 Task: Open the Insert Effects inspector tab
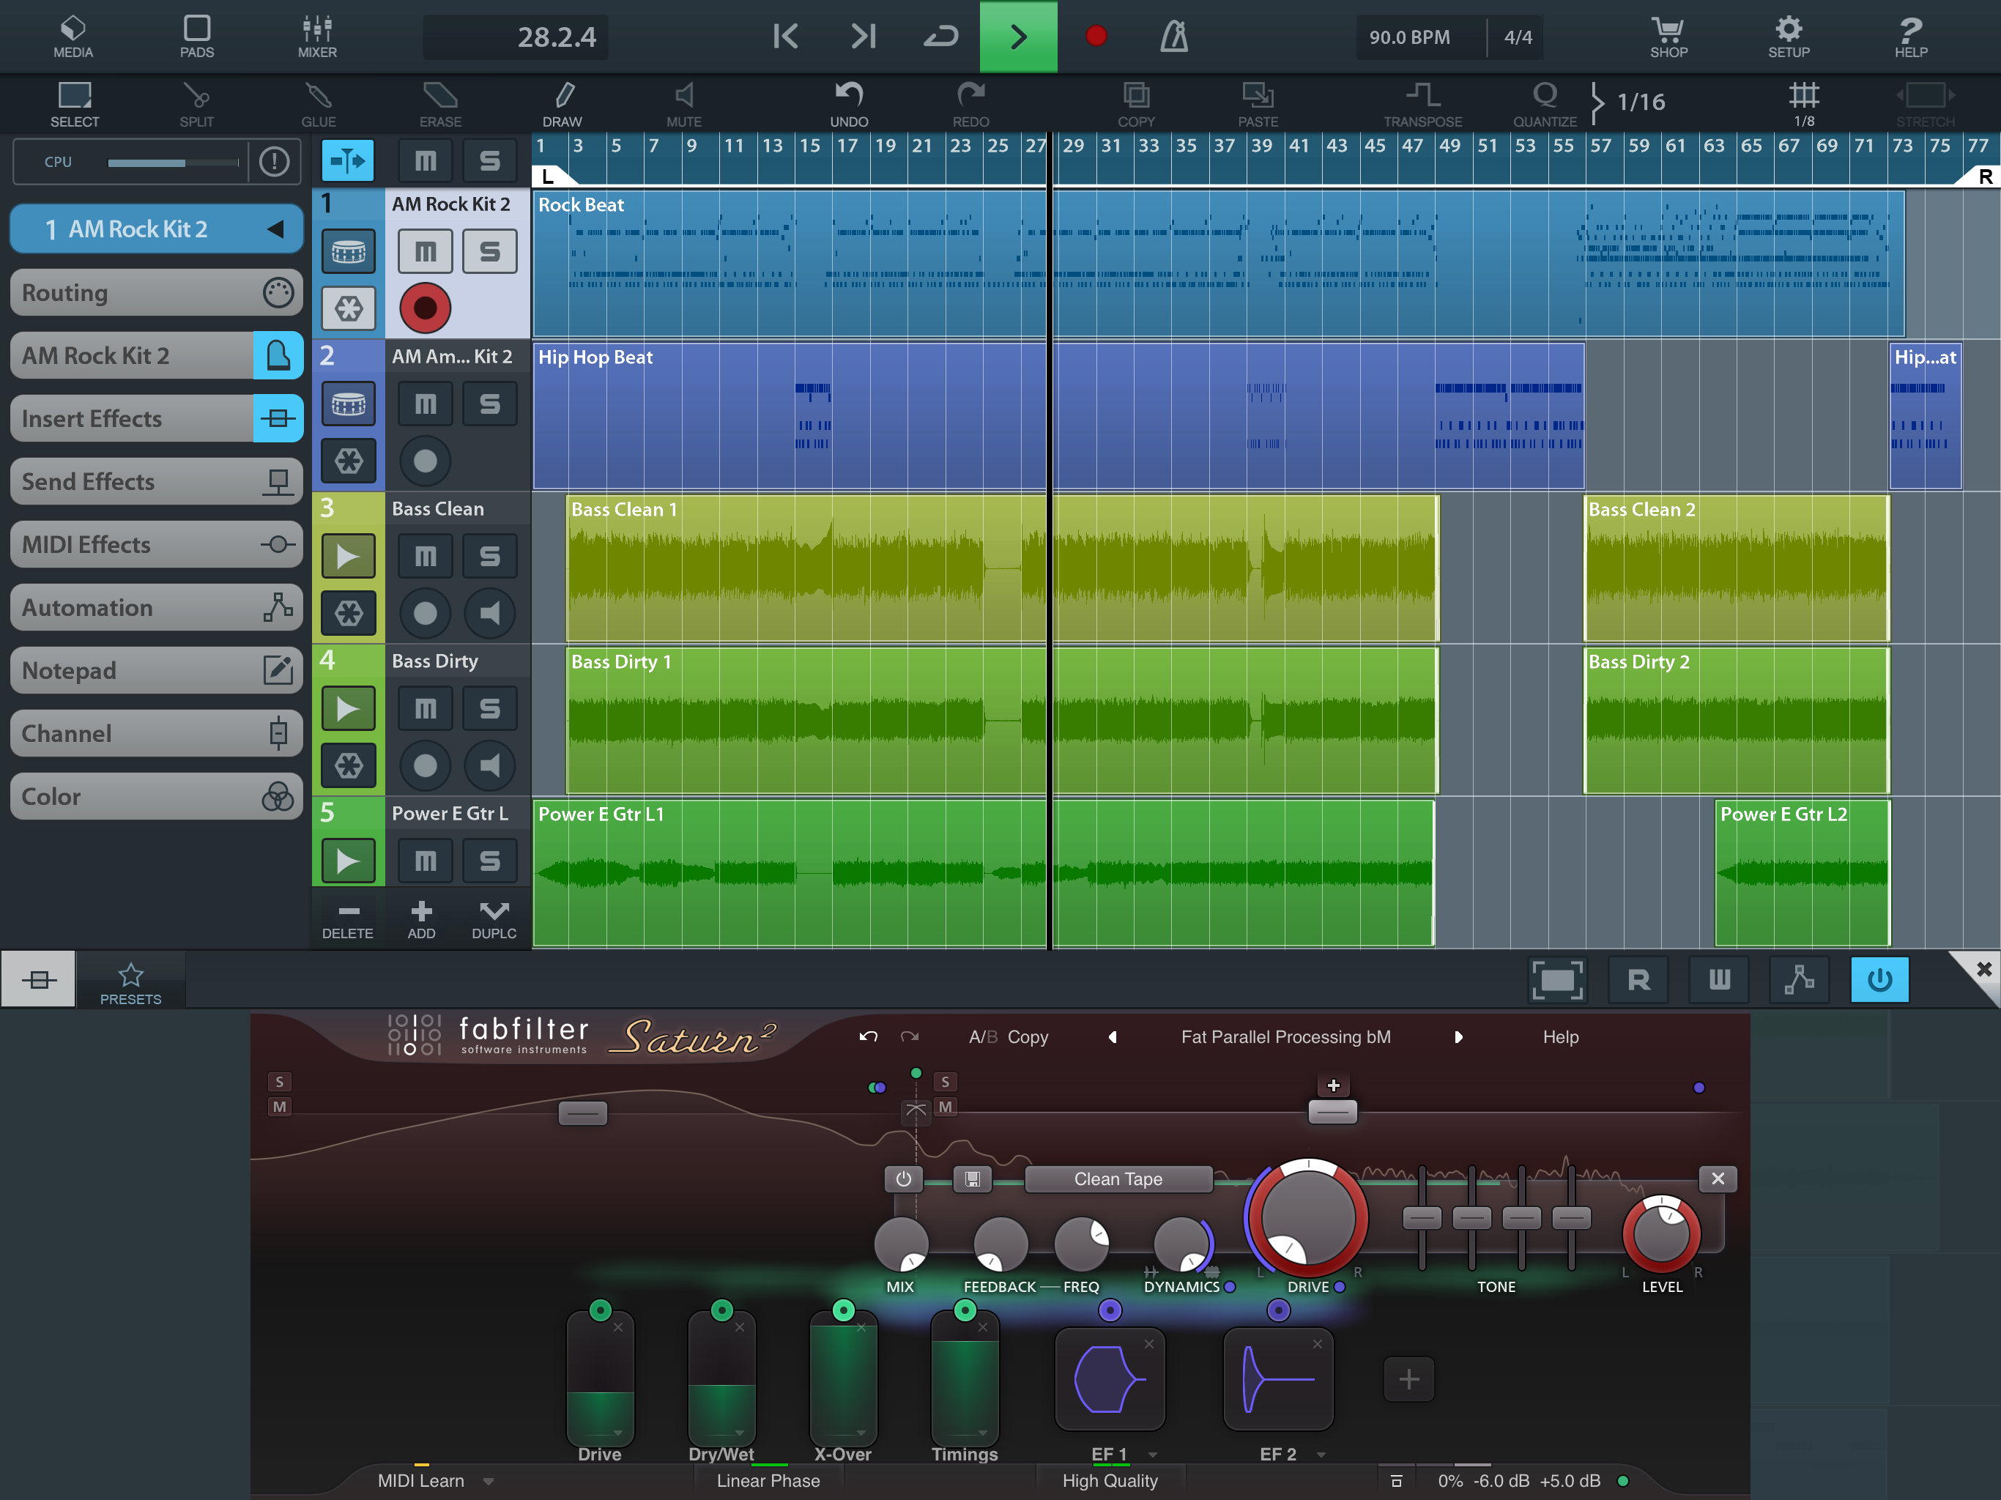(155, 419)
